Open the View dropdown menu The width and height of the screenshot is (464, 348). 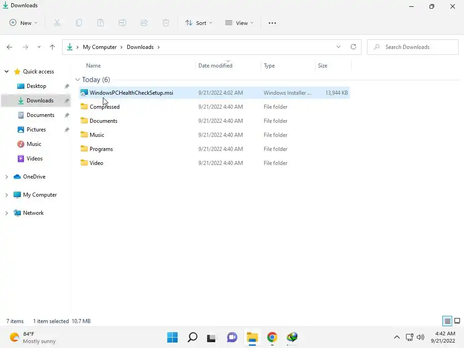click(x=239, y=23)
